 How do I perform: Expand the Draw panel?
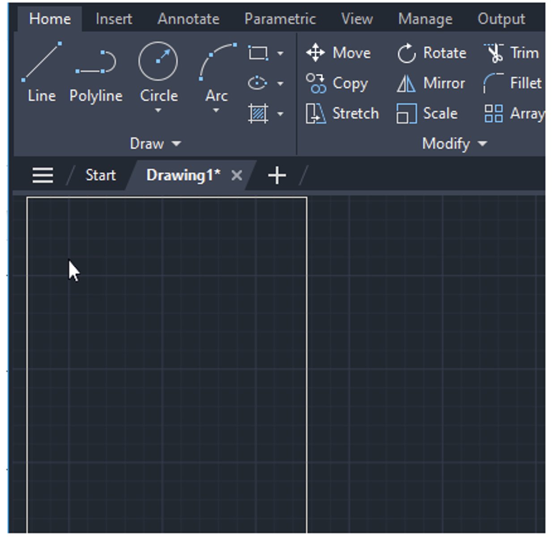pos(155,144)
